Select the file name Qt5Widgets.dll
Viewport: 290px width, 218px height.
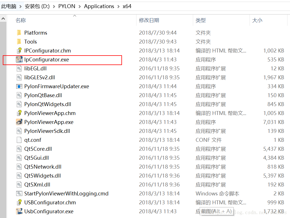pos(42,176)
